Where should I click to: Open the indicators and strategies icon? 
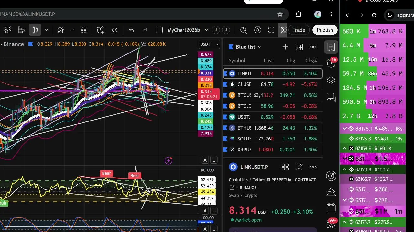[61, 30]
